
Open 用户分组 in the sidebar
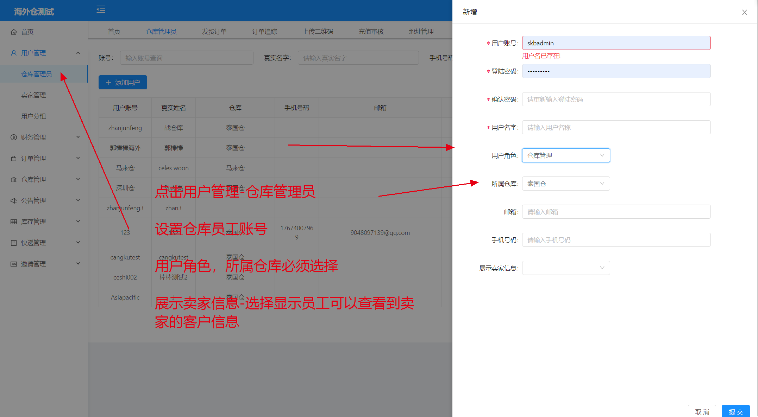pos(44,116)
